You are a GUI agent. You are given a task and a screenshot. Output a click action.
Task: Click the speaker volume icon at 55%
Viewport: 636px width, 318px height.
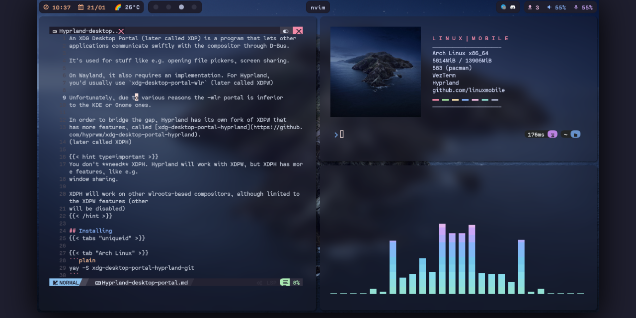pyautogui.click(x=550, y=7)
